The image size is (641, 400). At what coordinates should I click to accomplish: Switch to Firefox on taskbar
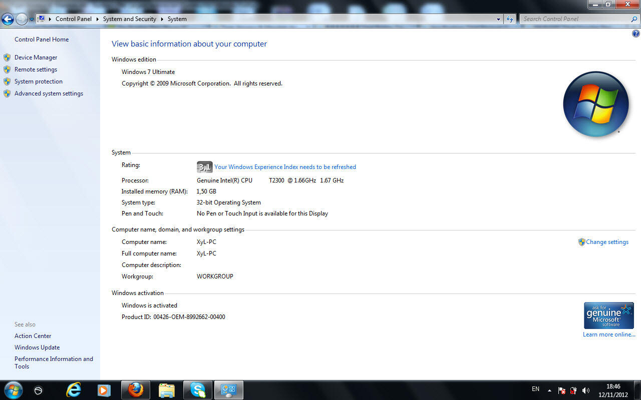coord(136,390)
